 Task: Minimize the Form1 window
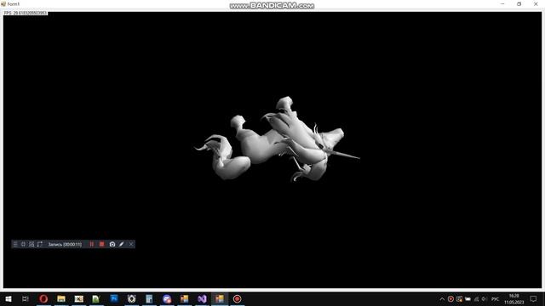[502, 4]
